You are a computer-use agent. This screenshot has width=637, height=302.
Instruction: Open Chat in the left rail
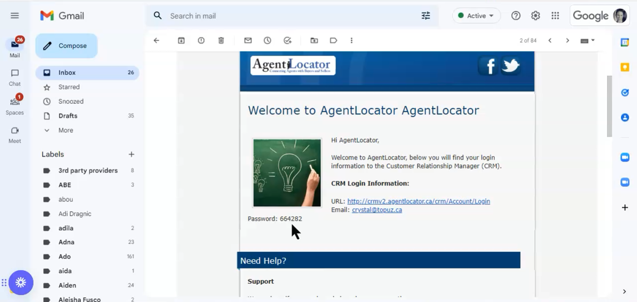15,77
